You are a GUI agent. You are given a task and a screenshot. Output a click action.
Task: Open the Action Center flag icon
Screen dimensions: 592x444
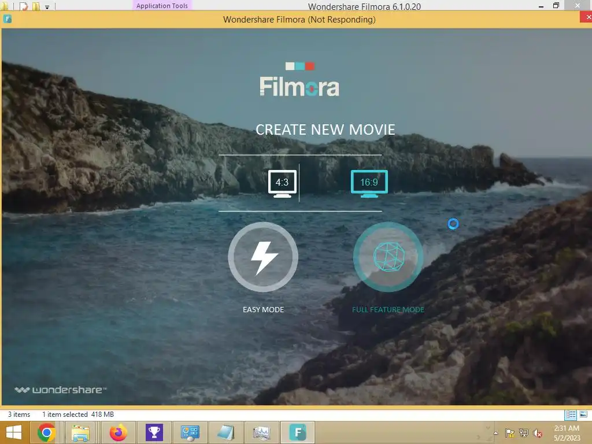click(510, 433)
